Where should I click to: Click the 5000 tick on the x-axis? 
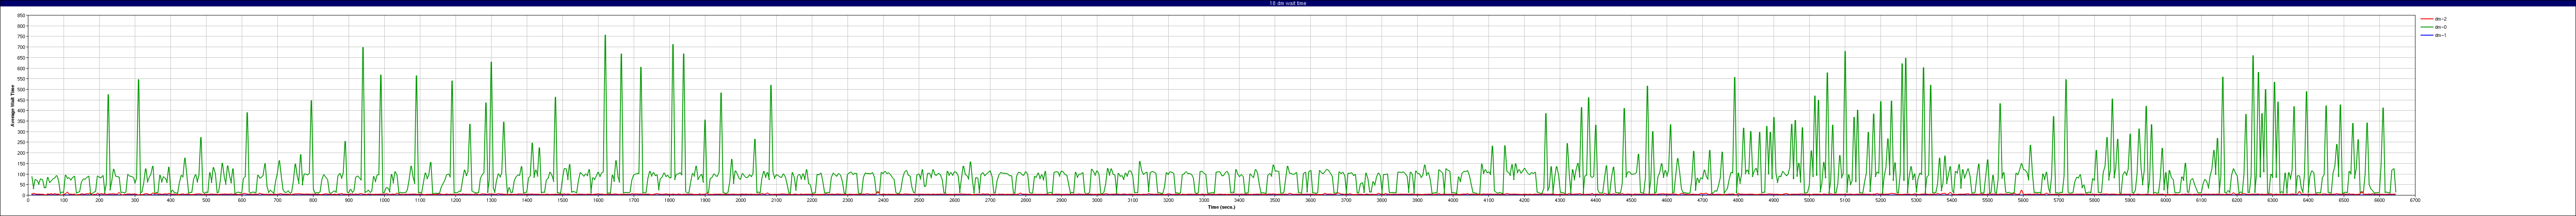tap(1809, 200)
